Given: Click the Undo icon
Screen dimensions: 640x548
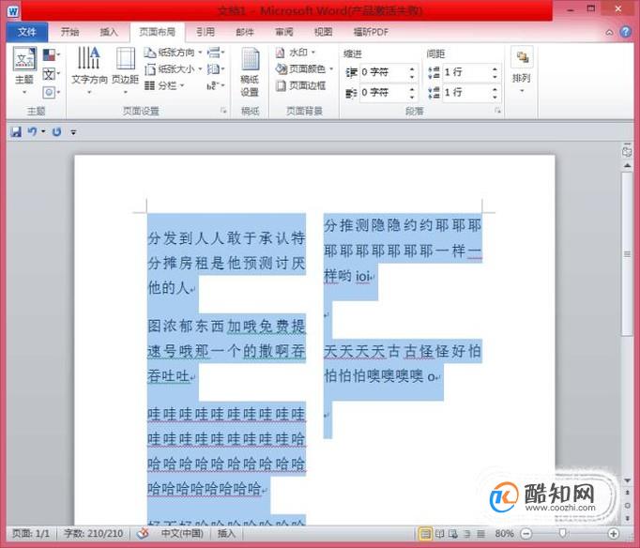Looking at the screenshot, I should coord(32,131).
